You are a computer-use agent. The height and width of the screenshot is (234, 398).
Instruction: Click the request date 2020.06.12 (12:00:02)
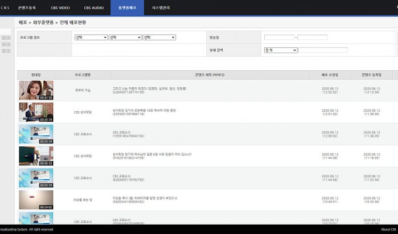pyautogui.click(x=330, y=134)
